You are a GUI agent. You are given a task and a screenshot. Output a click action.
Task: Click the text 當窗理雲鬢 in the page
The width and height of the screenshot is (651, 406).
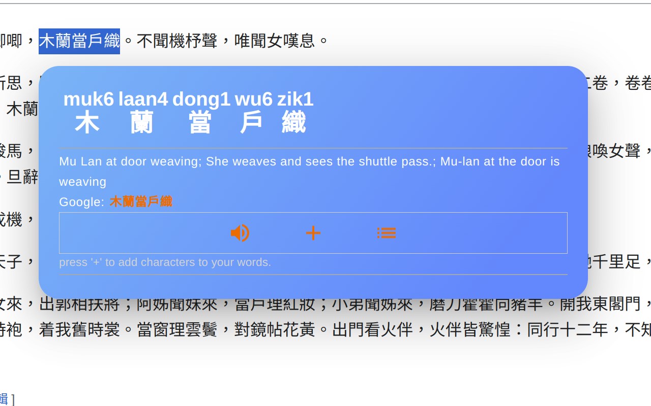tap(177, 330)
